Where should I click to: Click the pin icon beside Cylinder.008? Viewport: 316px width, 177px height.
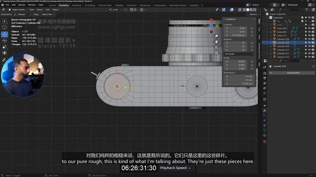tap(313, 66)
